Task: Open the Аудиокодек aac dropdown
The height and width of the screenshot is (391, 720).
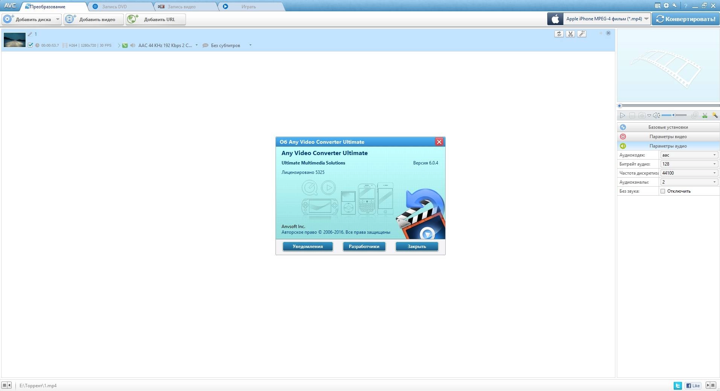Action: coord(689,155)
